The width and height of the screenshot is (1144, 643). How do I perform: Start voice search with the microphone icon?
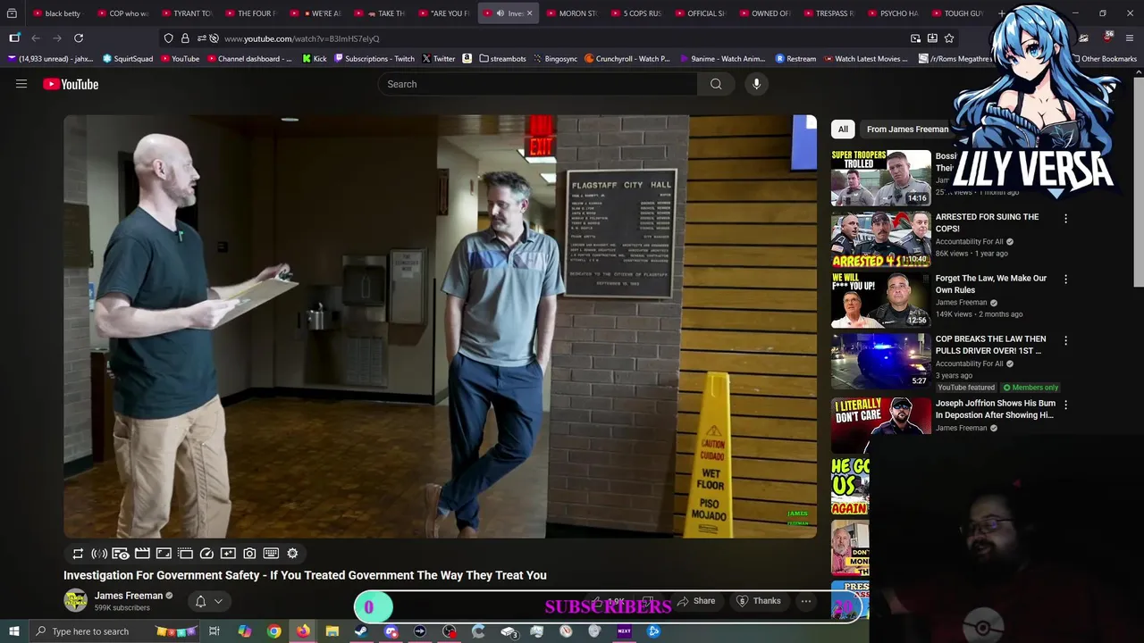click(756, 84)
